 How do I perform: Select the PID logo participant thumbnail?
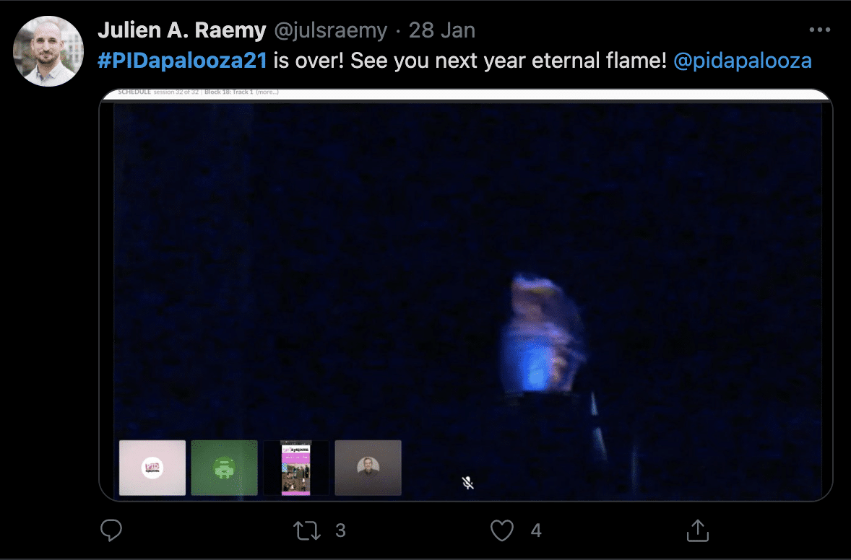(x=152, y=468)
